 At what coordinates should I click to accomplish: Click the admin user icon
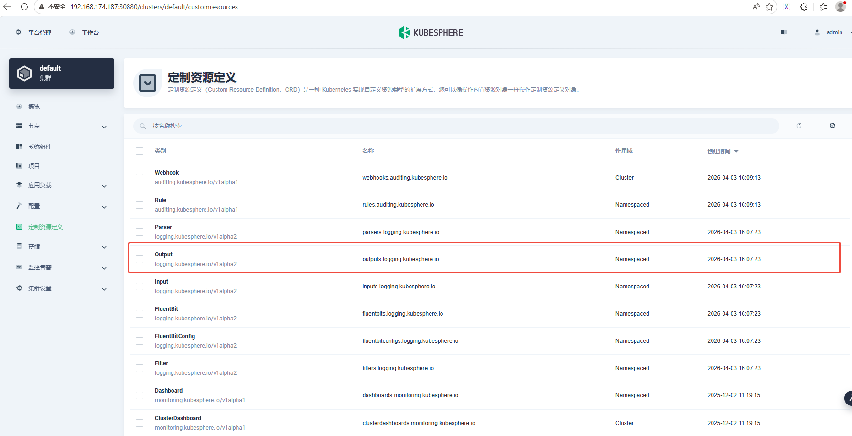(817, 32)
